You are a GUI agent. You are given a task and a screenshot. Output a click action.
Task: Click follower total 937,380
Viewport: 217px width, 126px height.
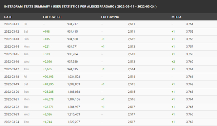pyautogui.click(x=73, y=61)
